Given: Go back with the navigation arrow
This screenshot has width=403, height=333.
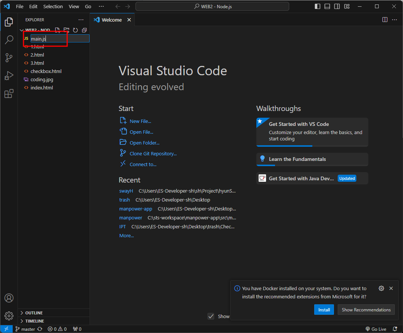Looking at the screenshot, I should (x=118, y=6).
